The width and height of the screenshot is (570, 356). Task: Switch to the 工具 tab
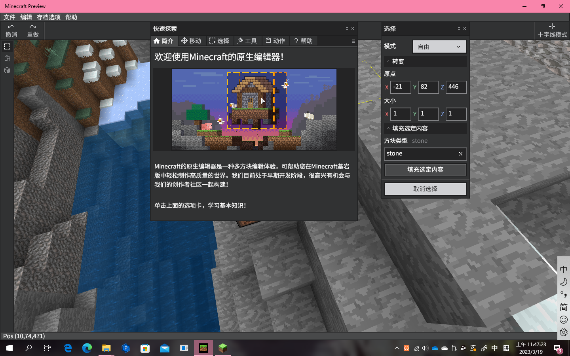[247, 41]
